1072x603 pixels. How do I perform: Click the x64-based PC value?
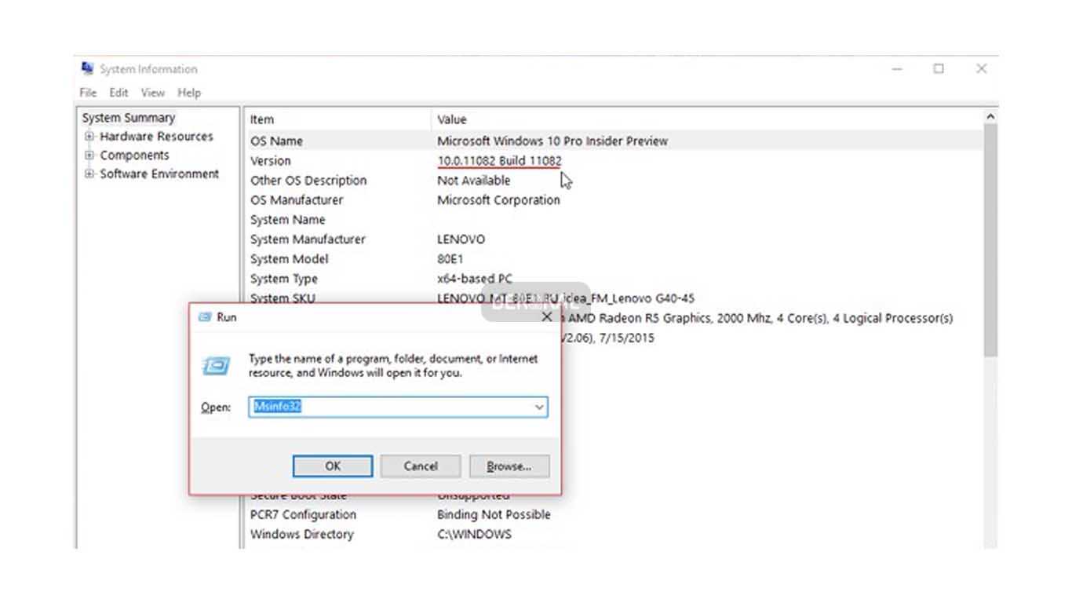[x=475, y=279]
